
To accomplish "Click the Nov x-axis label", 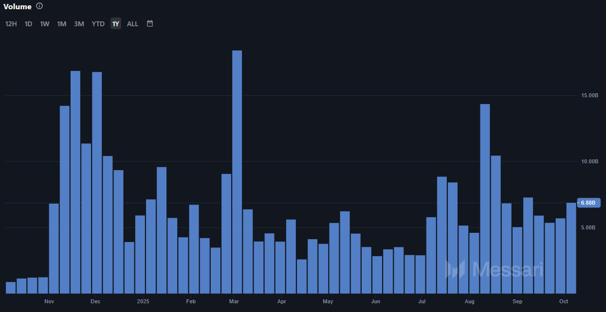I will (49, 302).
